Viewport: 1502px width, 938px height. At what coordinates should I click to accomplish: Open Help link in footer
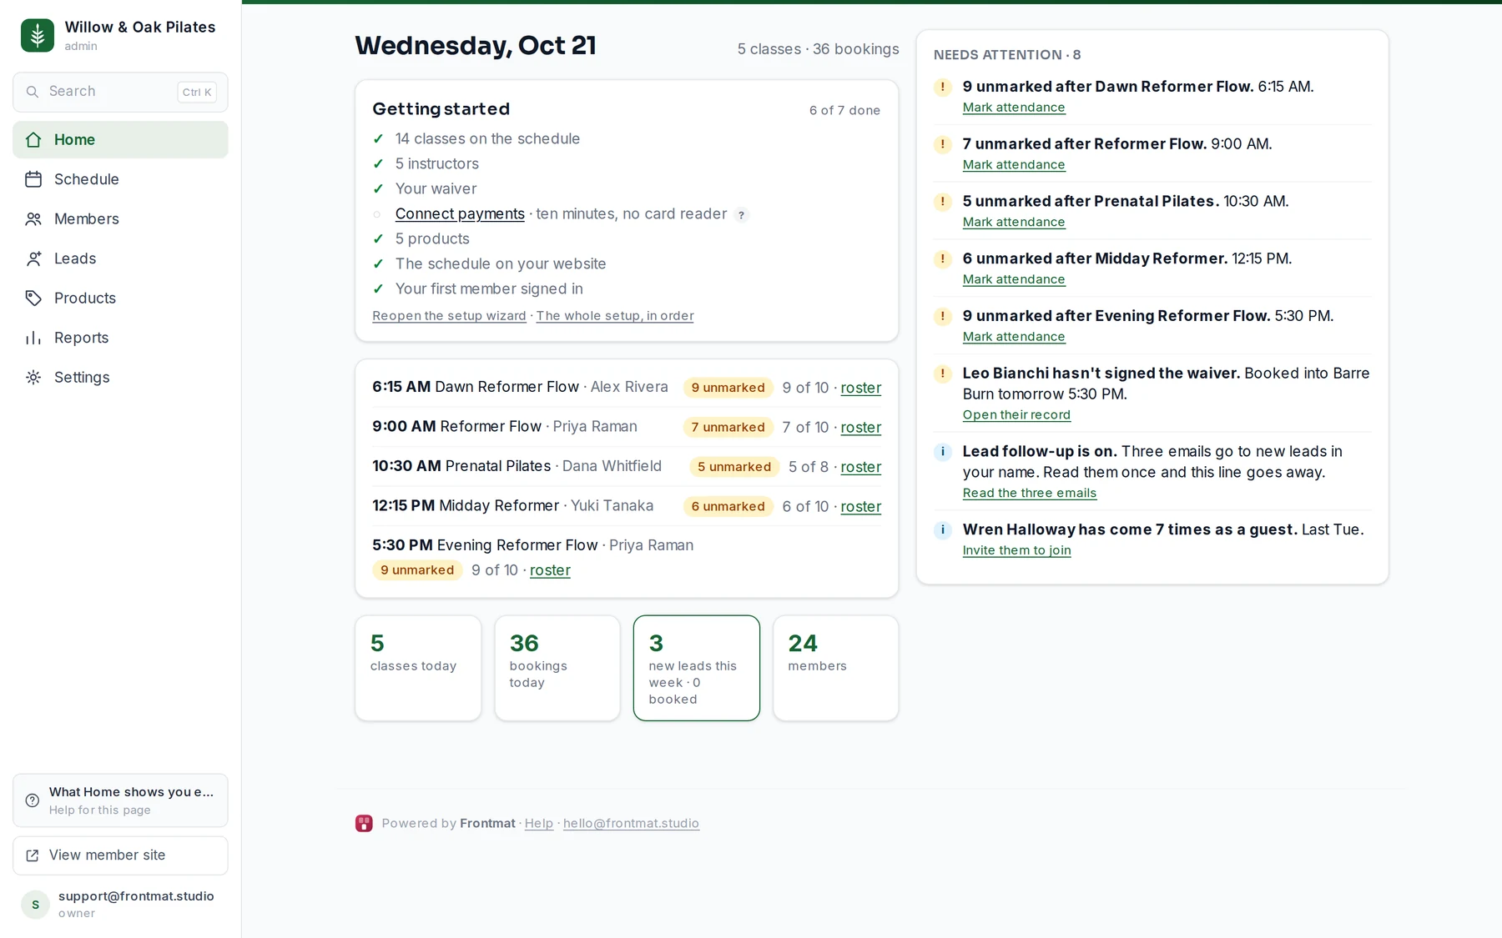coord(539,823)
